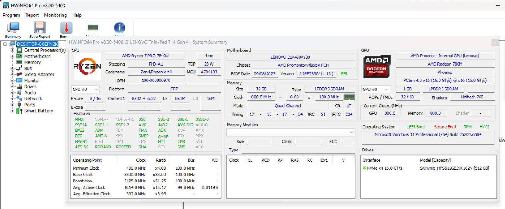Expand the Drives tree node
Image resolution: width=505 pixels, height=209 pixels.
(x=13, y=86)
